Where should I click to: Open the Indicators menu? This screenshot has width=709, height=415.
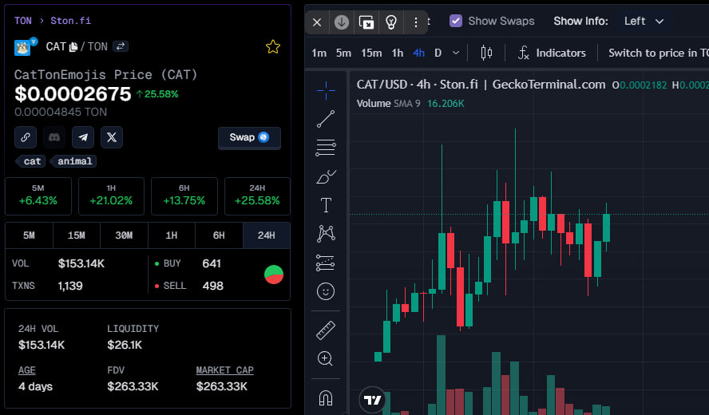tap(552, 53)
